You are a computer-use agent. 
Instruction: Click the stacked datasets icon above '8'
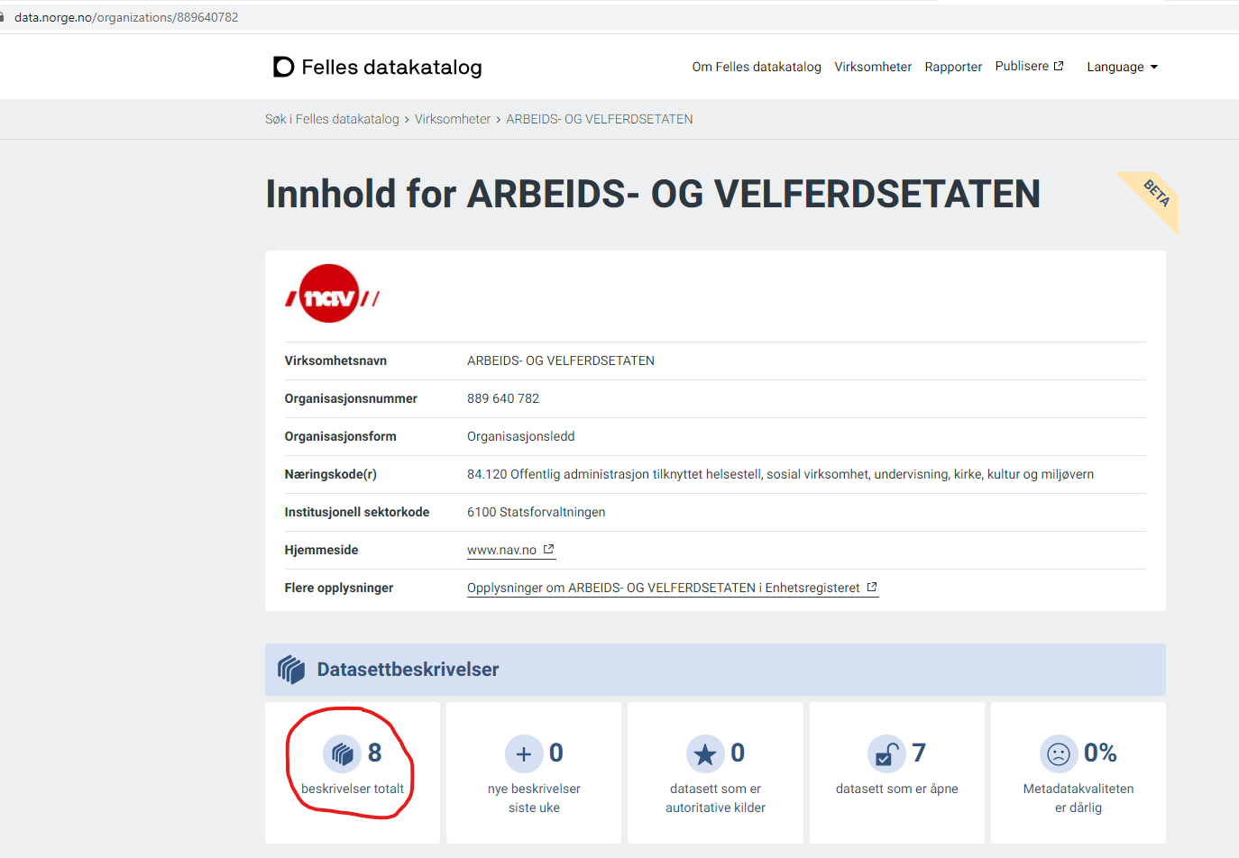point(344,753)
